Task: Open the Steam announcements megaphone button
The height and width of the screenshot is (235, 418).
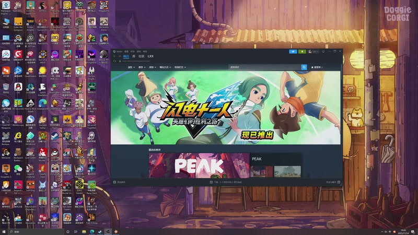Action: click(293, 51)
